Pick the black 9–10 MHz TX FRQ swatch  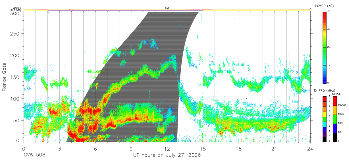(x=325, y=139)
